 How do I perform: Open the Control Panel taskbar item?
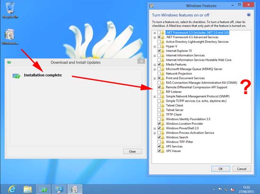pos(59,189)
